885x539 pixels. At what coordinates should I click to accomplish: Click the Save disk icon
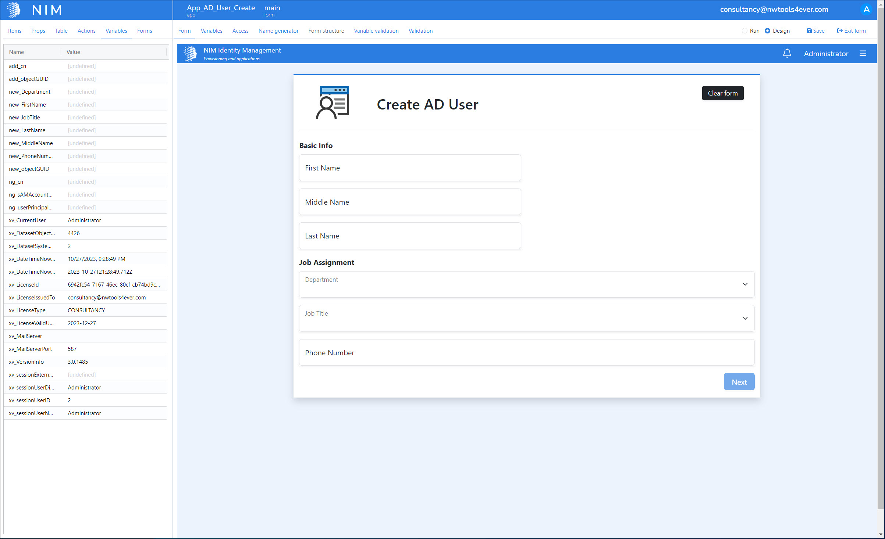[809, 31]
